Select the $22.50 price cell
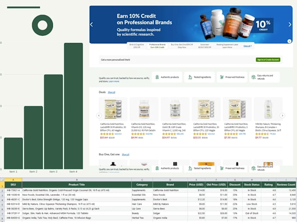The image size is (297, 222). pos(196,213)
